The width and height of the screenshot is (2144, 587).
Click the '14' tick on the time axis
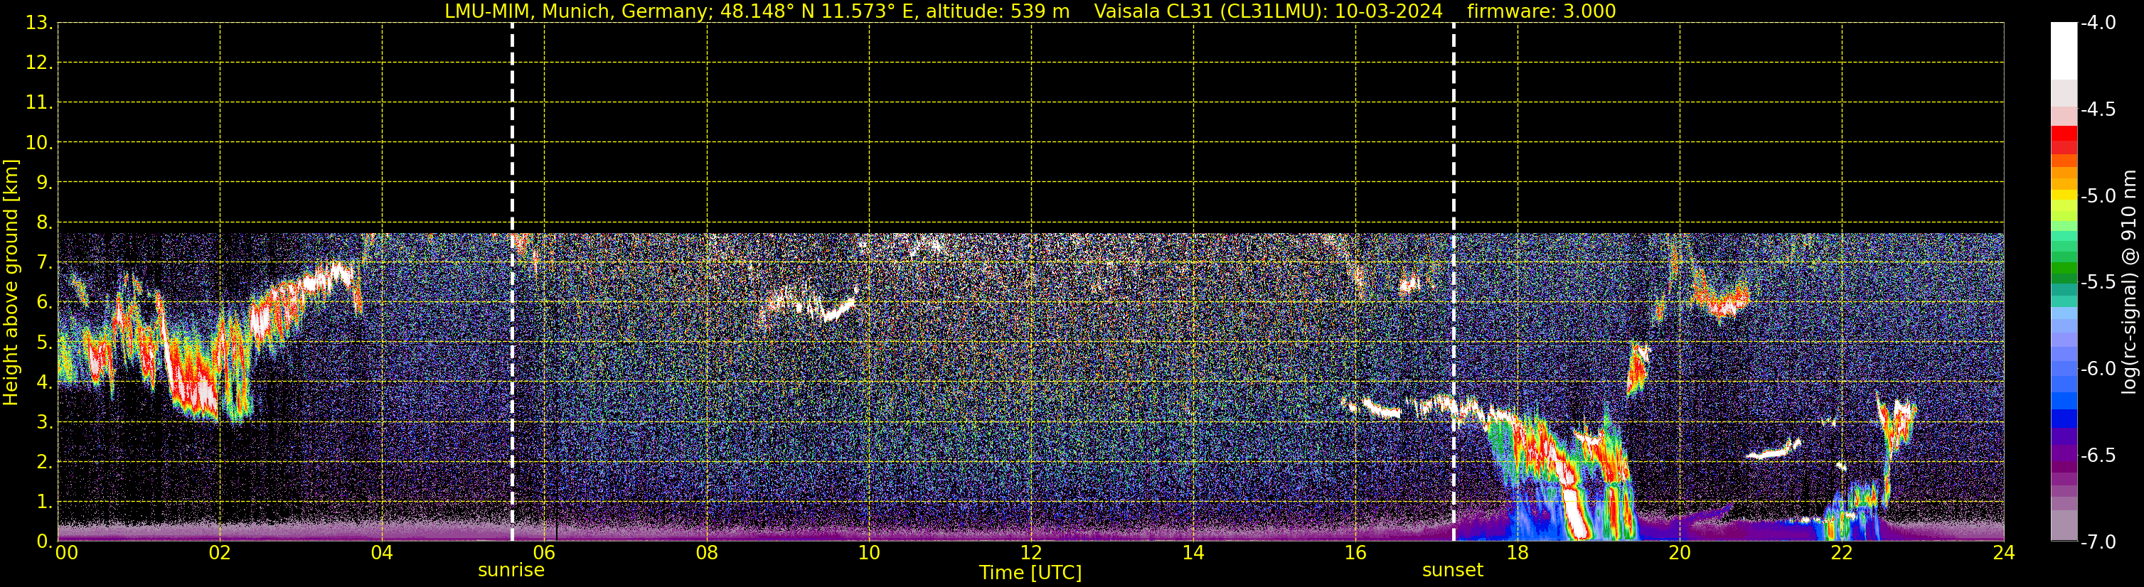(1193, 553)
